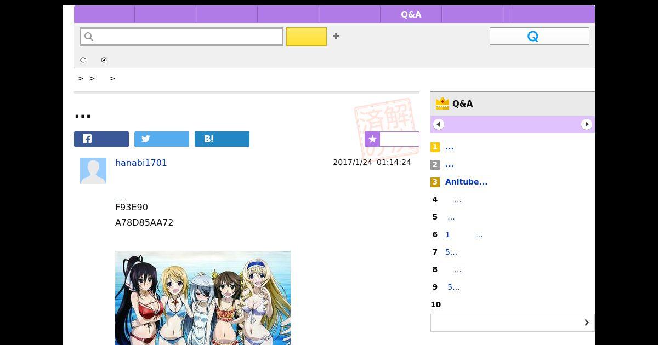Share via Hatena Bookmark B! button
658x345 pixels.
coord(222,139)
